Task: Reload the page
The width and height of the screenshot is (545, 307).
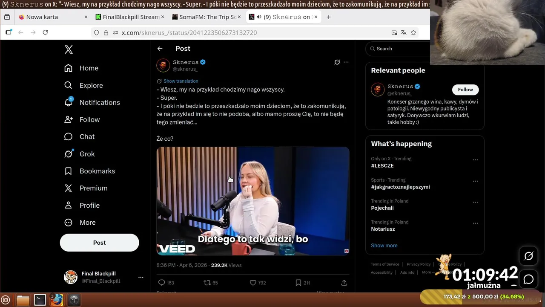Action: point(45,32)
